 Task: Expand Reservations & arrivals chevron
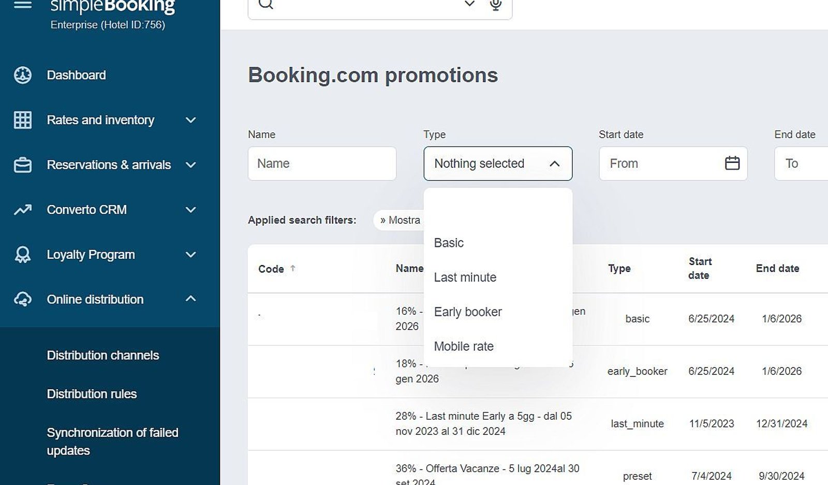[191, 165]
